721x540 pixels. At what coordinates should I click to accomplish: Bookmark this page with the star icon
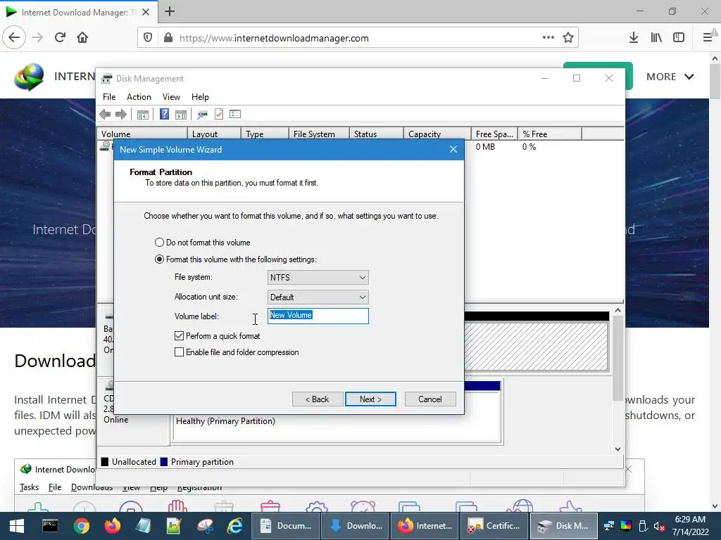point(568,38)
